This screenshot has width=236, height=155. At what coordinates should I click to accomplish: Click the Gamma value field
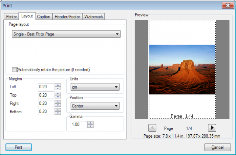click(79, 124)
